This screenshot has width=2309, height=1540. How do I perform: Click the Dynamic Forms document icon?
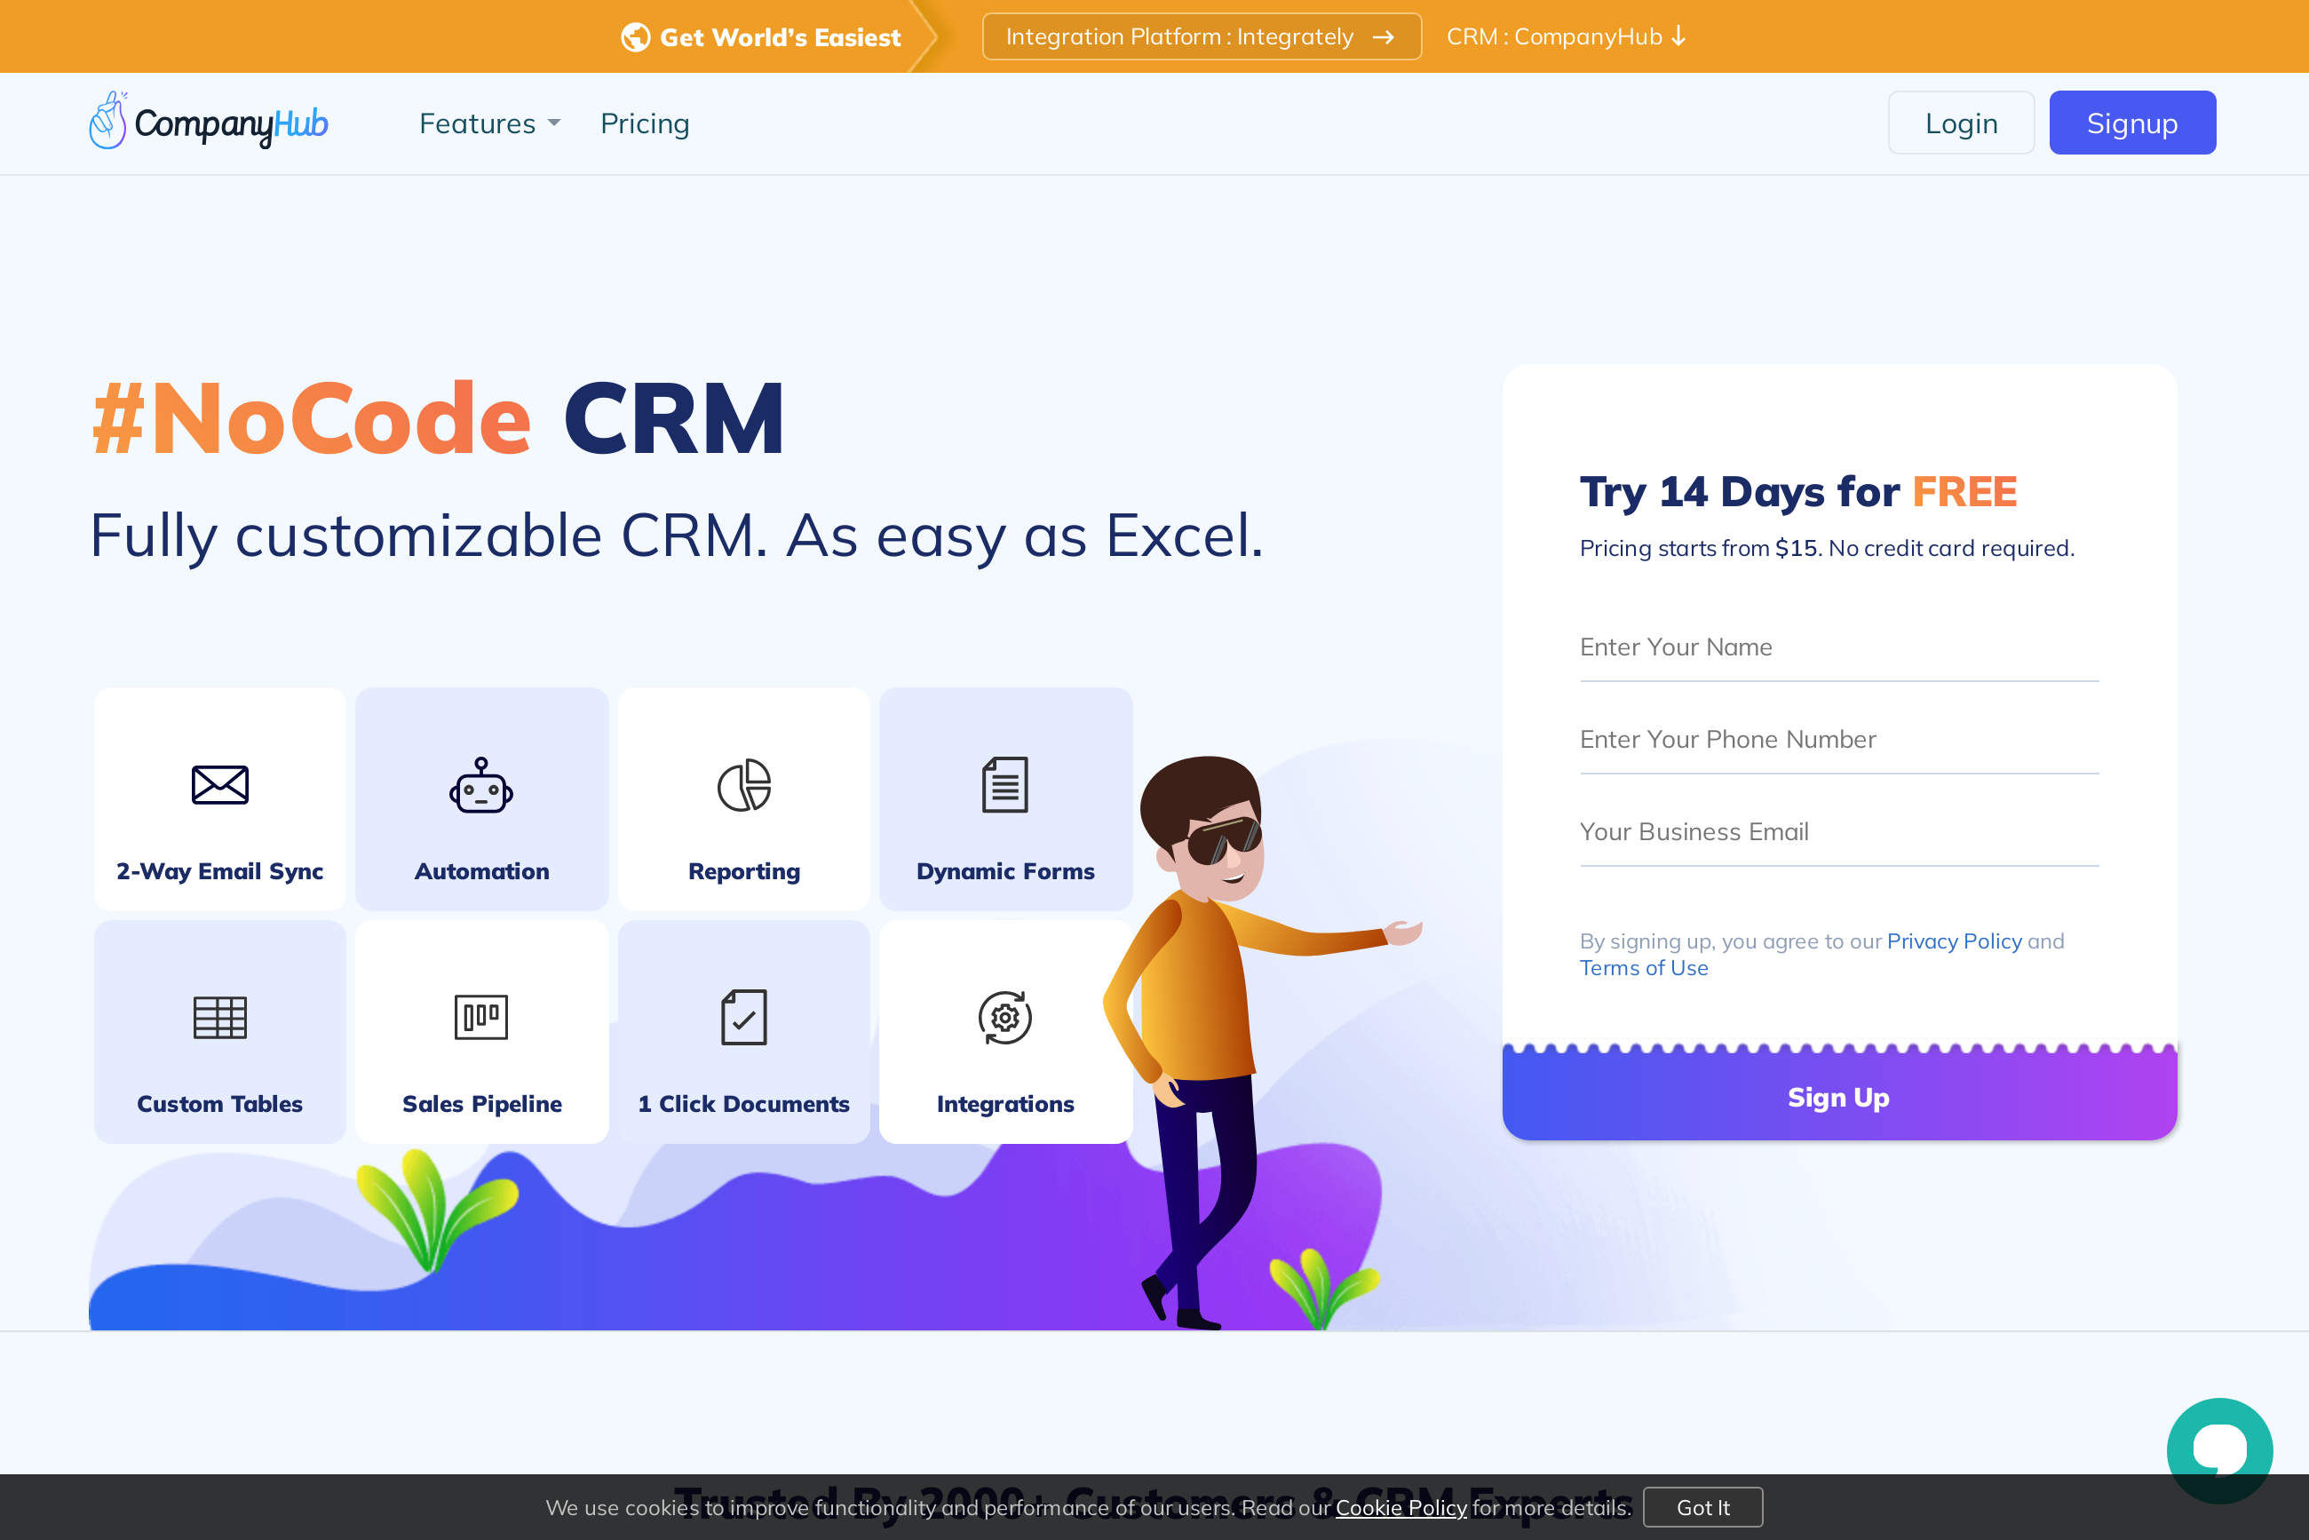click(x=1004, y=783)
